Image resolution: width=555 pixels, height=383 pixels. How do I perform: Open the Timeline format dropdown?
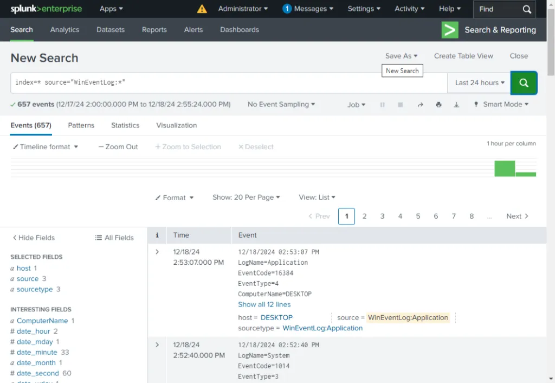click(46, 147)
